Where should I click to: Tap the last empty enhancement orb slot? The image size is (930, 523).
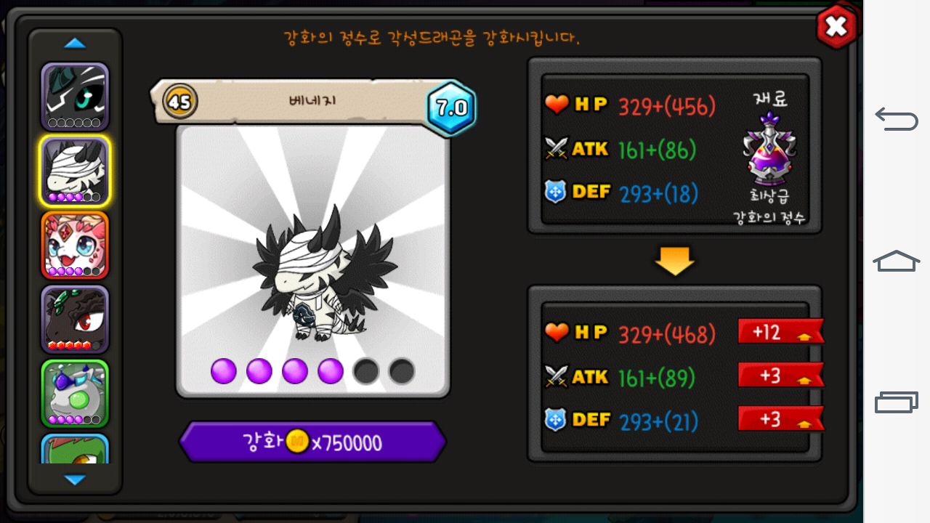[x=402, y=371]
